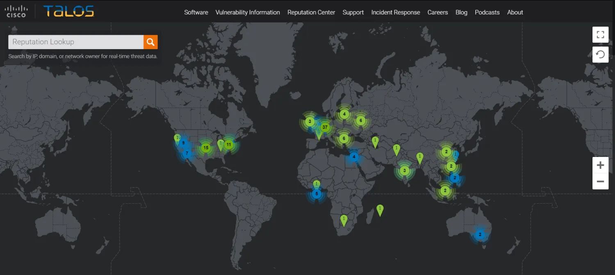Click the green pin marker near Madagascar
The image size is (615, 275).
[380, 209]
